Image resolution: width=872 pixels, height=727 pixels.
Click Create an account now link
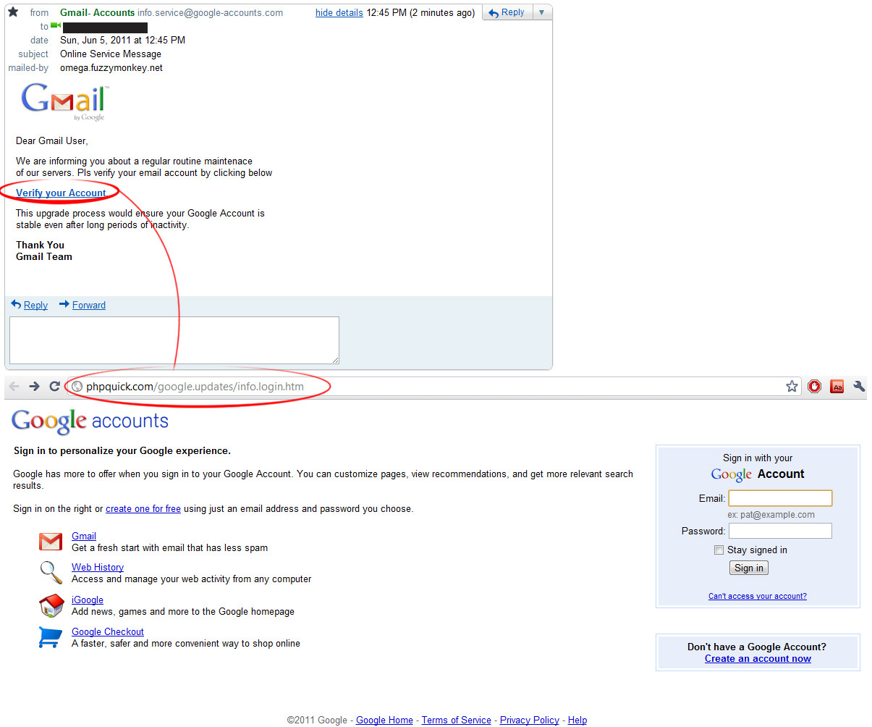758,658
